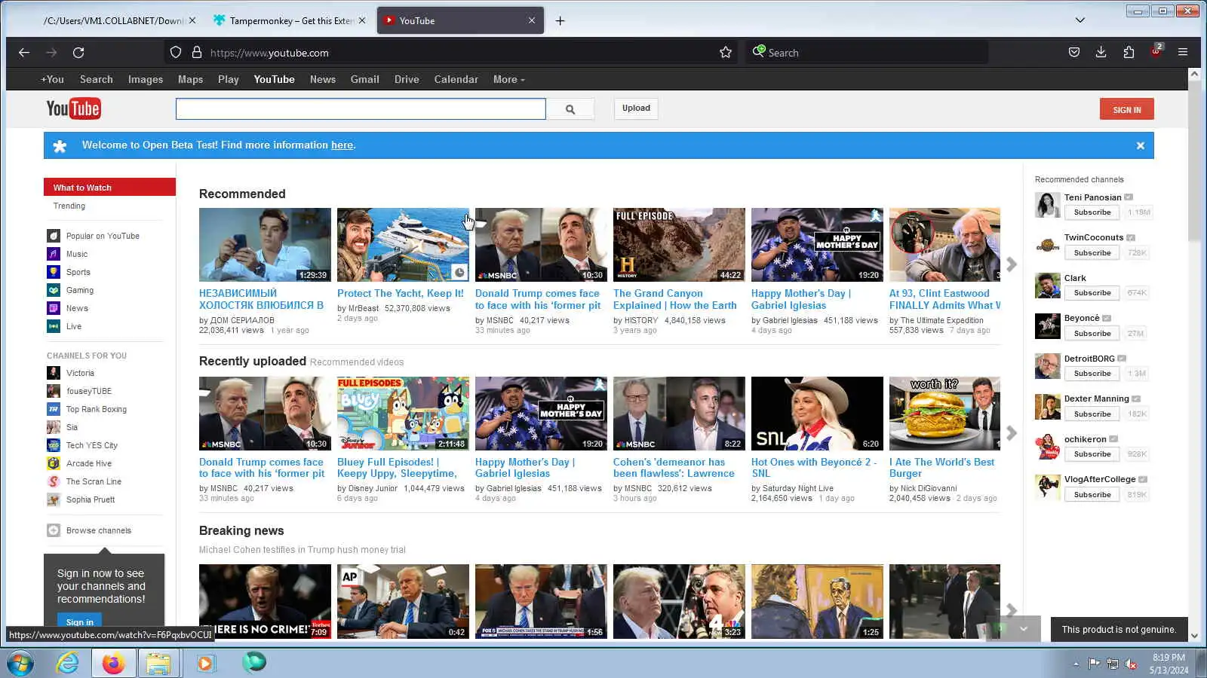This screenshot has height=678, width=1207.
Task: Subscribe to VlogAfterCollege
Action: tap(1092, 494)
